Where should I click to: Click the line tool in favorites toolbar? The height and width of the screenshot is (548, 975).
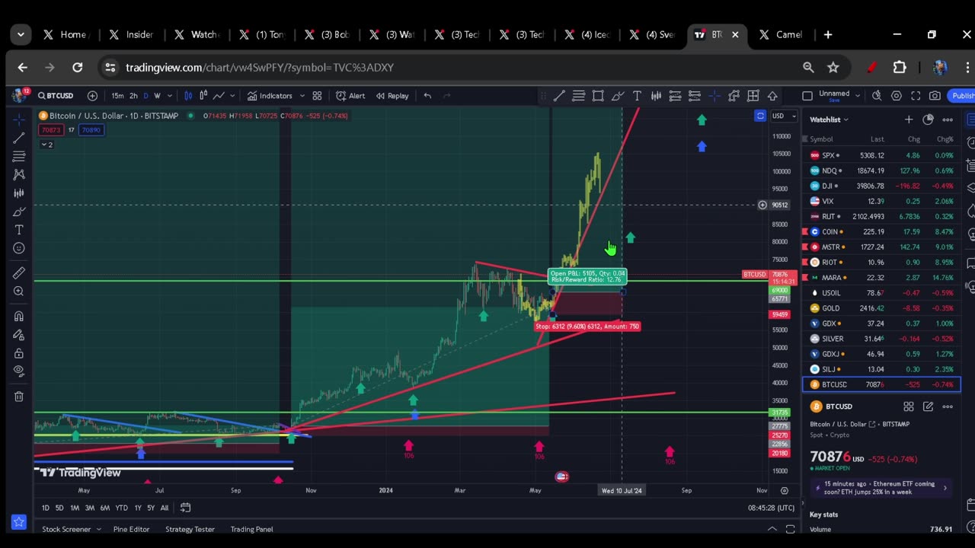(x=559, y=96)
